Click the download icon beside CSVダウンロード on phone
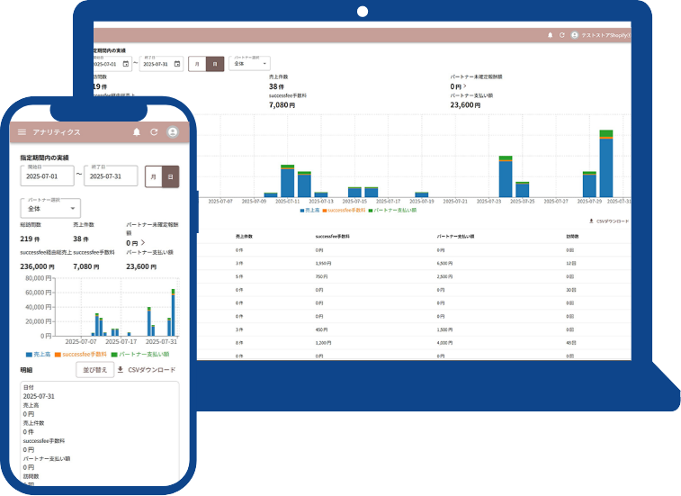Image resolution: width=681 pixels, height=496 pixels. 121,369
